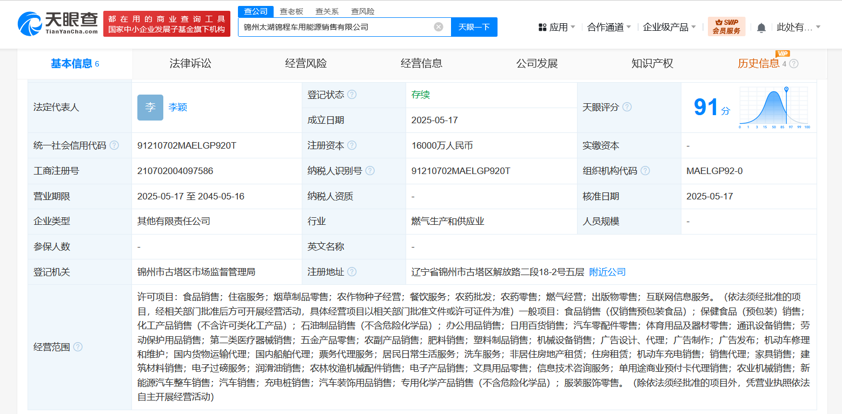
Task: Expand the 合作通道 dropdown
Action: tap(609, 27)
